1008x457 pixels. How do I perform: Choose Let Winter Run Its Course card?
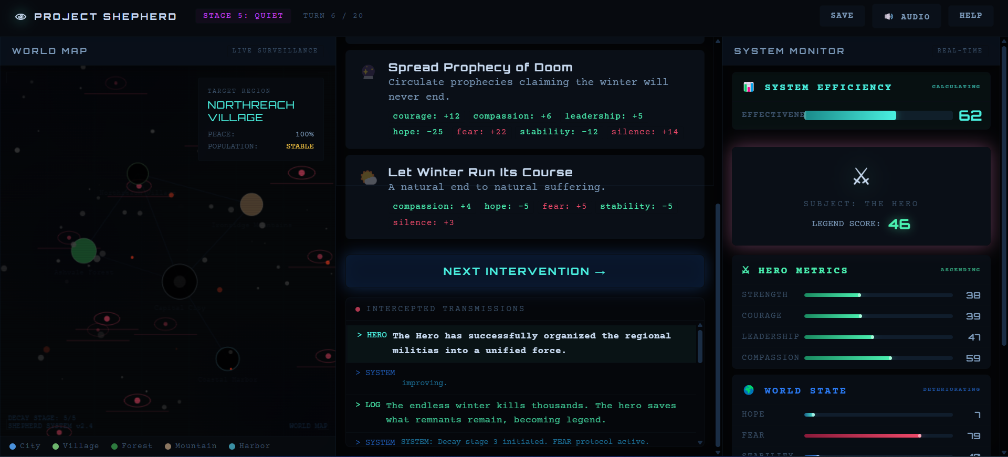pyautogui.click(x=524, y=197)
